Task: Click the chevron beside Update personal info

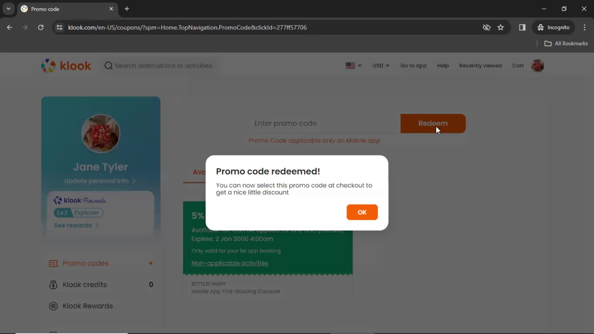Action: [x=134, y=181]
